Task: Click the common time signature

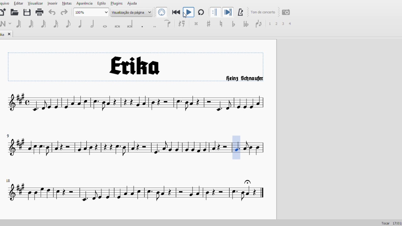Action: (x=27, y=102)
